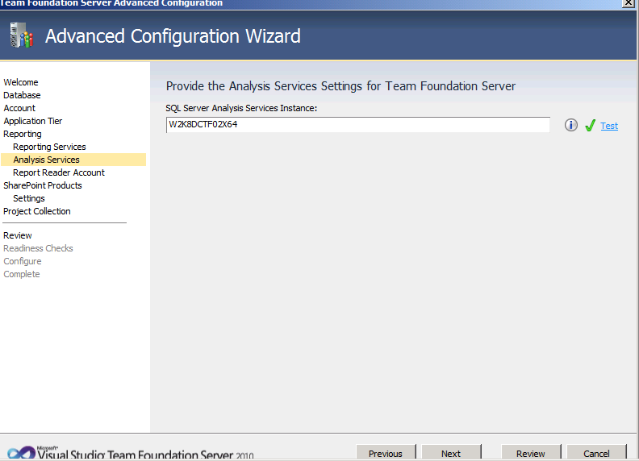
Task: Select the SQL Server Analysis Services Instance field
Action: (x=357, y=125)
